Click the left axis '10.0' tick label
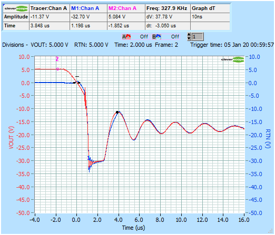The height and width of the screenshot is (235, 275). [x=24, y=57]
